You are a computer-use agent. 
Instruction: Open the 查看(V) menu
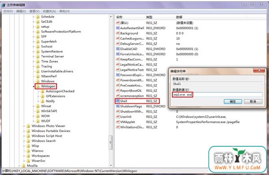34,11
